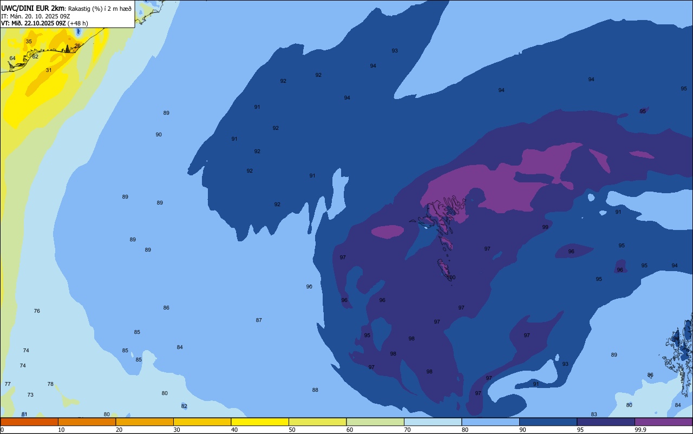Click the '(+48 h)' forecast offset text
Viewport: 693px width, 434px height.
pos(77,23)
